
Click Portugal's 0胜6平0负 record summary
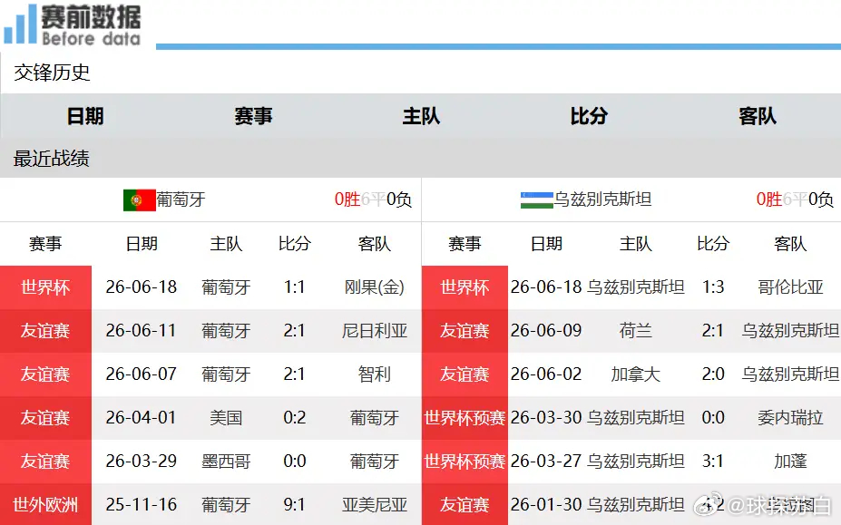[x=373, y=199]
